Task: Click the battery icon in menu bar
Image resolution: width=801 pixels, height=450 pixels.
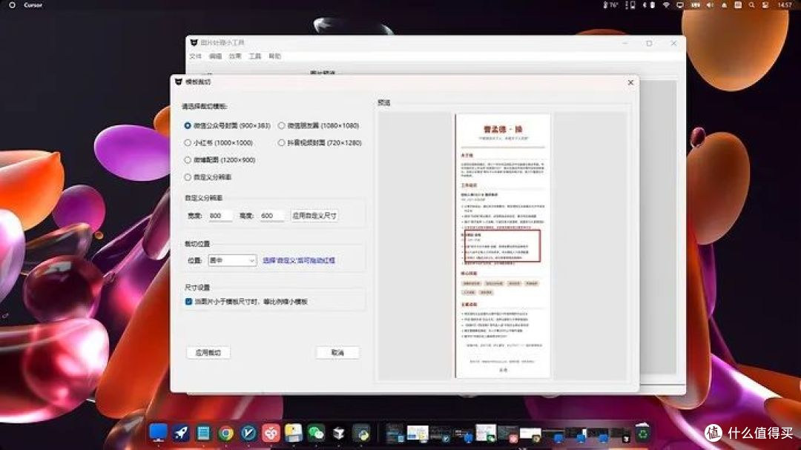Action: [653, 5]
